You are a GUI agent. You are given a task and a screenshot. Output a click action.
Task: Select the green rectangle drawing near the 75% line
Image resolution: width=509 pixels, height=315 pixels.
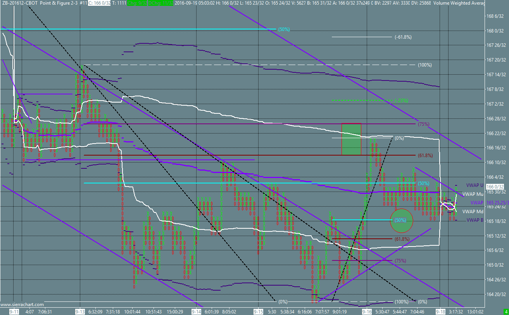click(x=351, y=139)
